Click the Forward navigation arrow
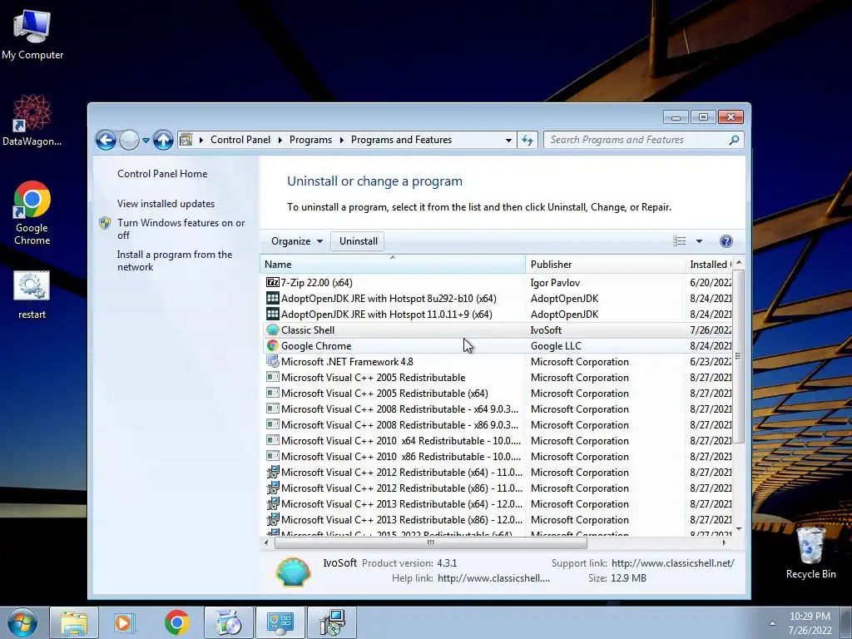The image size is (852, 639). click(x=129, y=140)
